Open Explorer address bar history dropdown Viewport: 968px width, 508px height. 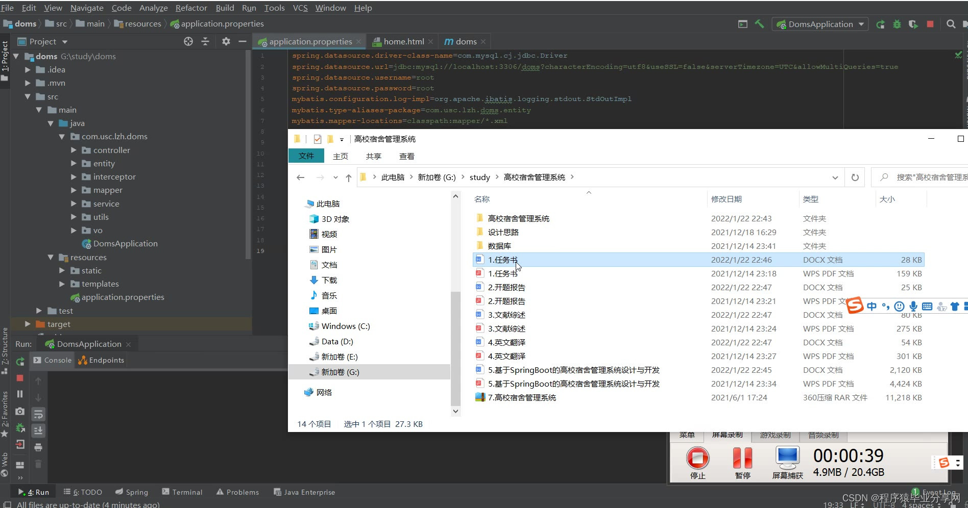[x=835, y=177]
